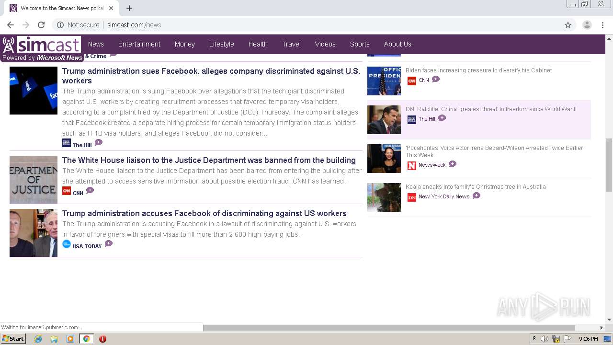Click comment bubble next to USA TODAY

(x=109, y=243)
